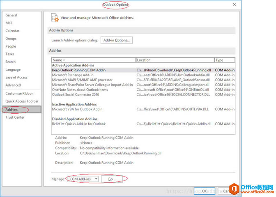Select the Add-ins category
The image size is (276, 197).
pyautogui.click(x=22, y=110)
